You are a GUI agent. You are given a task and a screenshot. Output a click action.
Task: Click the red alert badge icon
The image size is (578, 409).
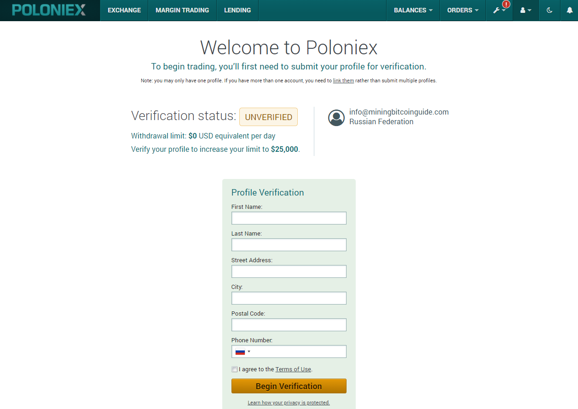pos(506,4)
